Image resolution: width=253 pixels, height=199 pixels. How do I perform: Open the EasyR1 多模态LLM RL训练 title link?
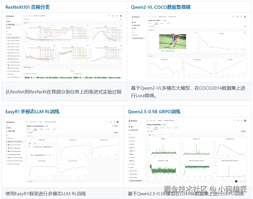pos(32,111)
